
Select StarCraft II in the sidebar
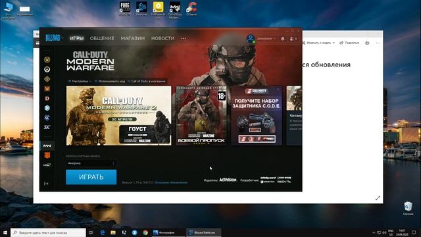(47, 117)
